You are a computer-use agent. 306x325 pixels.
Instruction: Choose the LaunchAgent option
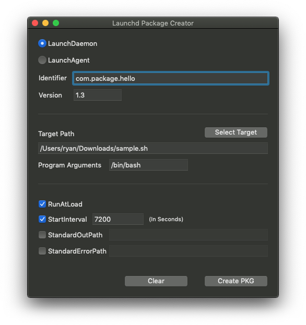pos(42,60)
